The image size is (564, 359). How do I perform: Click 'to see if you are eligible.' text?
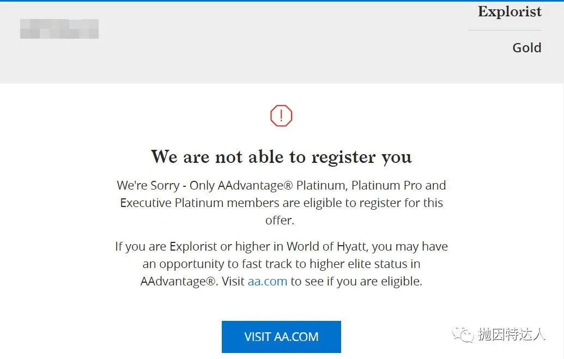(x=356, y=281)
